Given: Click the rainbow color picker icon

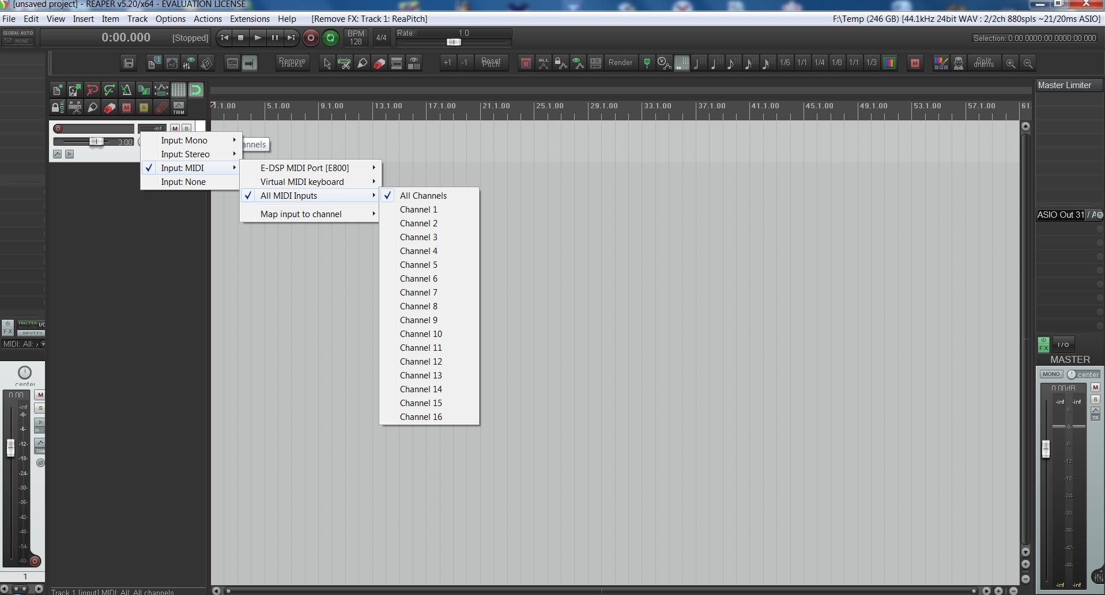Looking at the screenshot, I should tap(889, 63).
